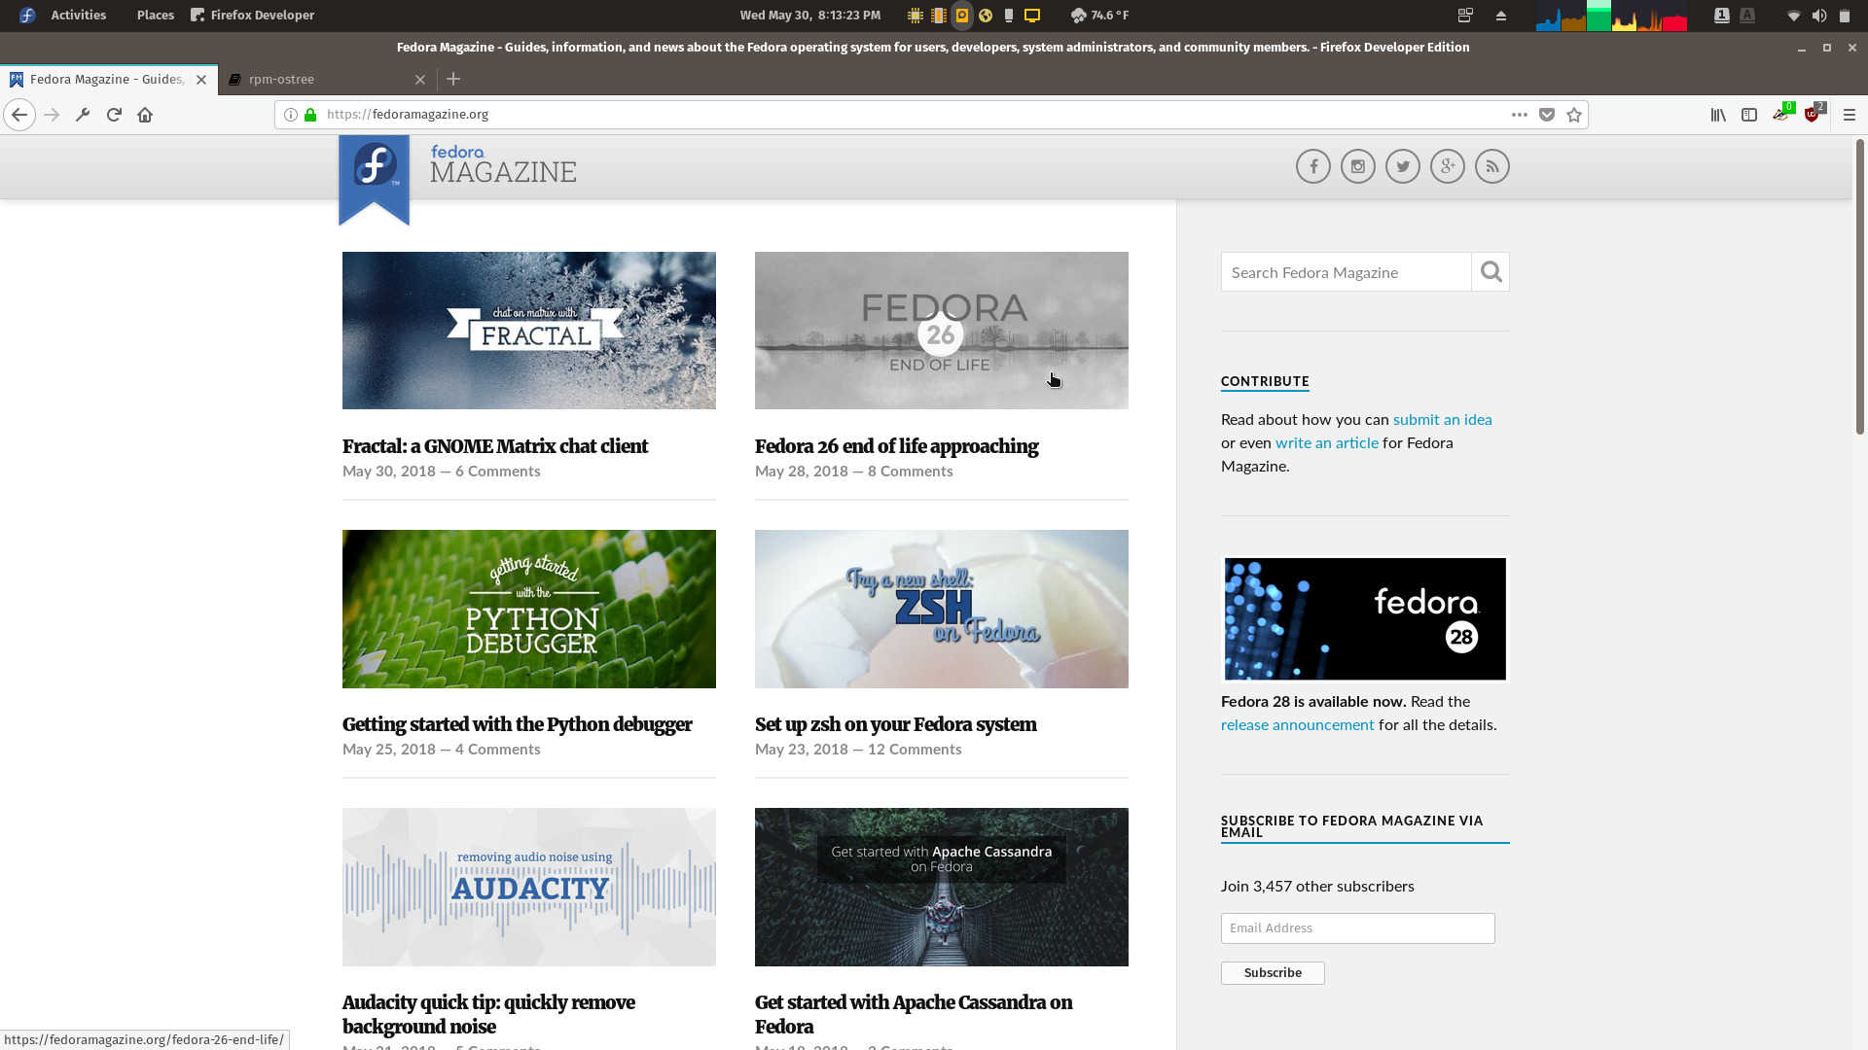Open the Firefox hamburger menu
The width and height of the screenshot is (1868, 1050).
1850,115
